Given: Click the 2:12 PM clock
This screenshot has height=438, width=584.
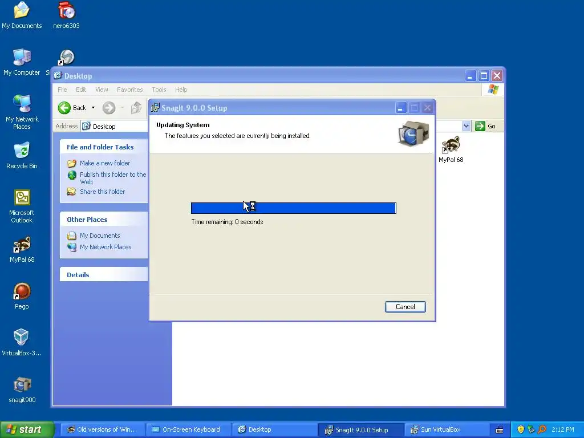Looking at the screenshot, I should 563,429.
